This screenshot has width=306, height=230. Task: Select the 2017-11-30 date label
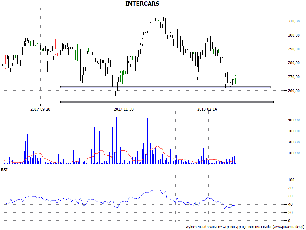124,109
